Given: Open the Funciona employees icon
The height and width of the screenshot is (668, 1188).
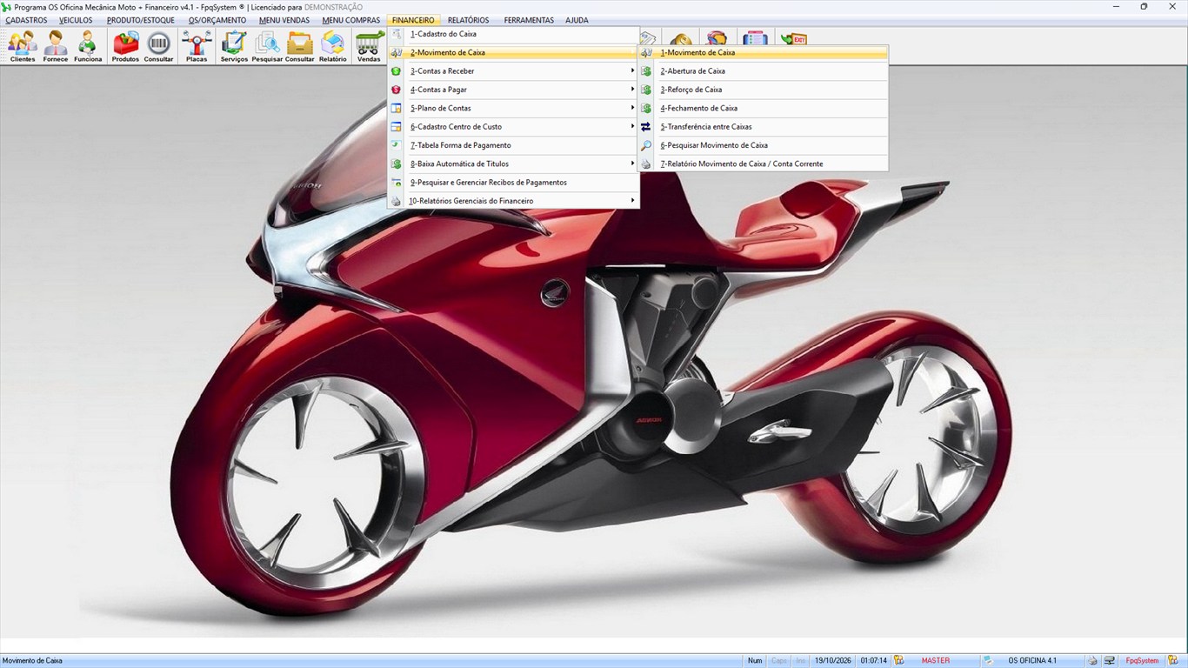Looking at the screenshot, I should [88, 46].
